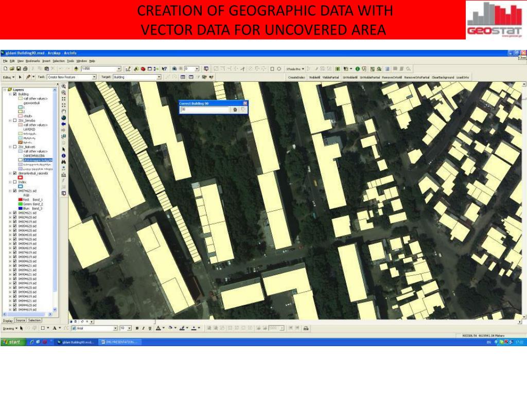This screenshot has height=395, width=527.
Task: Select Features tool icon
Action: point(63,137)
